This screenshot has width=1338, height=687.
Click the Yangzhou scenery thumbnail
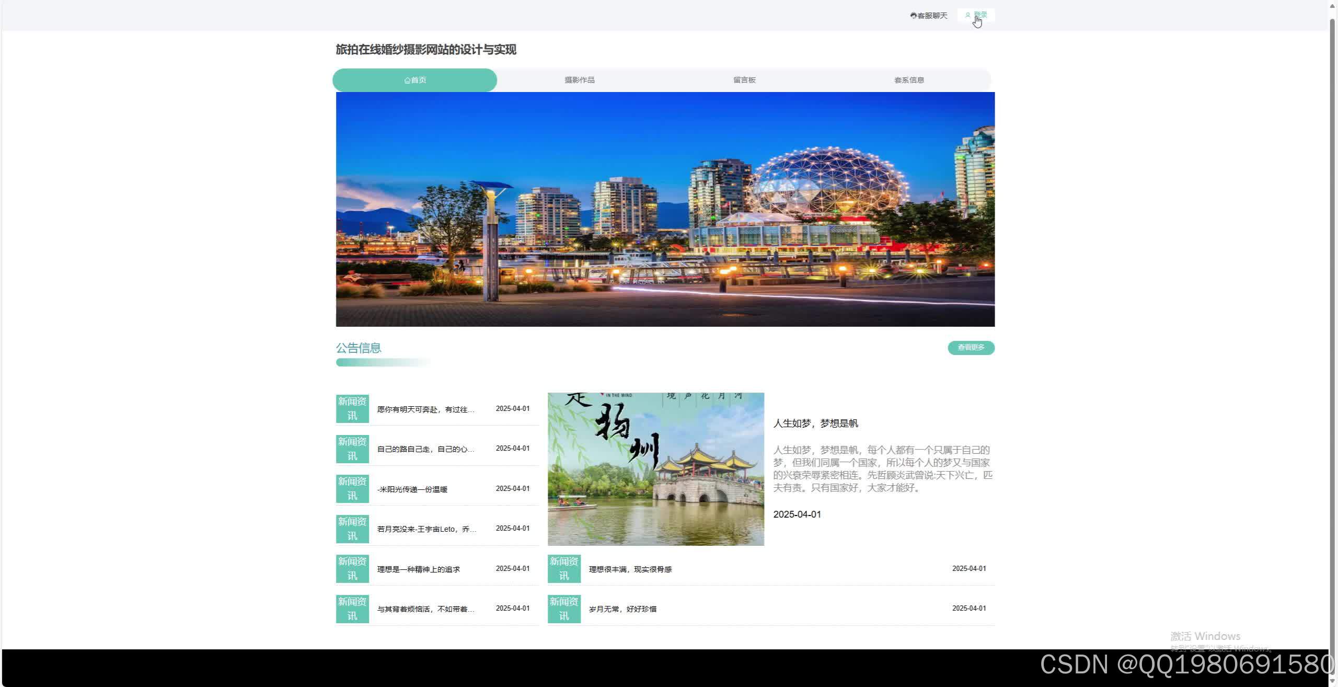[655, 469]
